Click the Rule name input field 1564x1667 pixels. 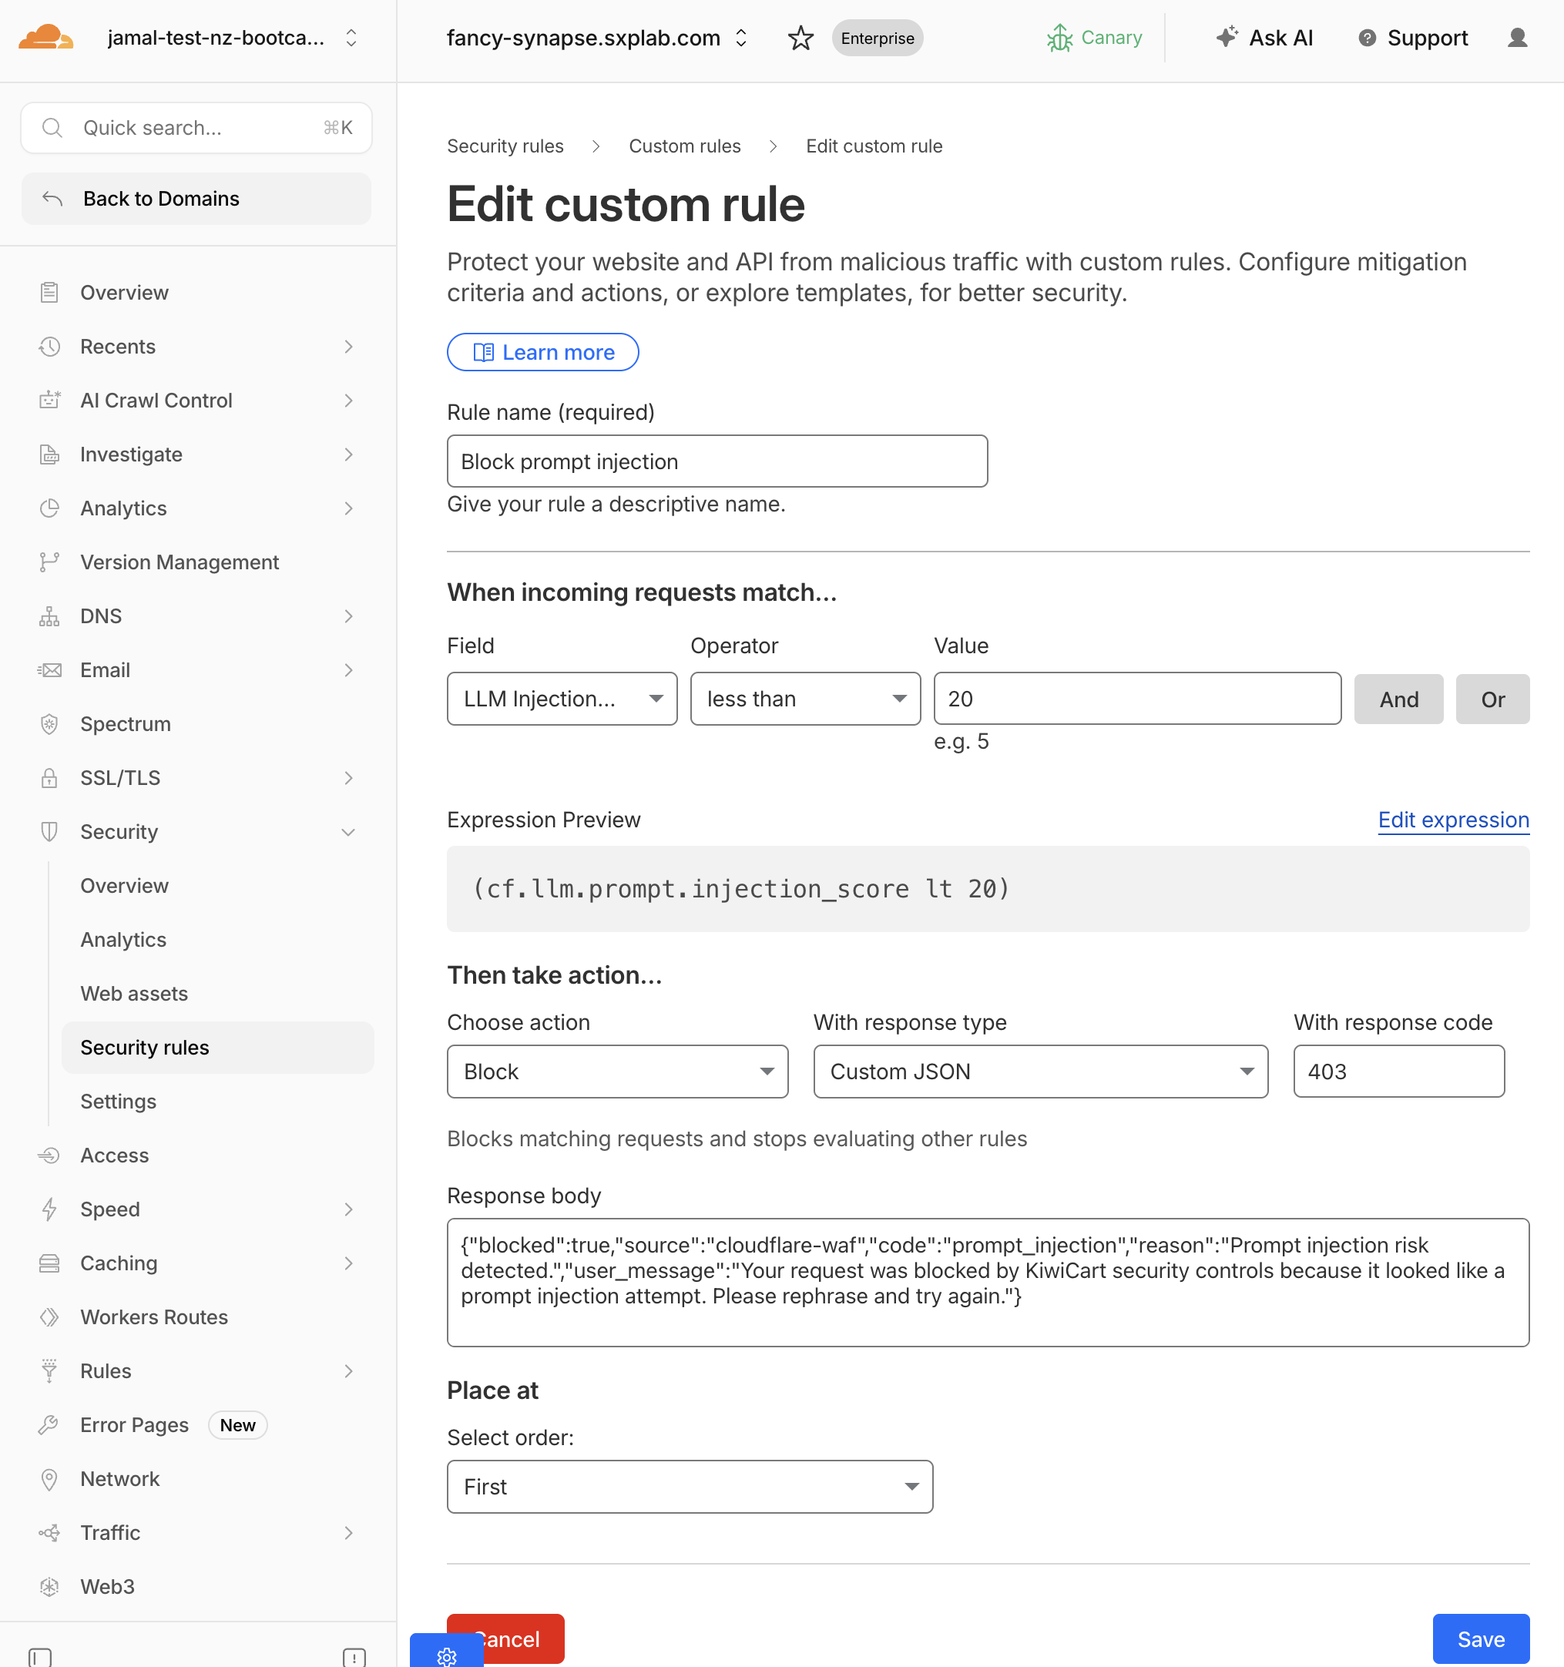point(717,461)
